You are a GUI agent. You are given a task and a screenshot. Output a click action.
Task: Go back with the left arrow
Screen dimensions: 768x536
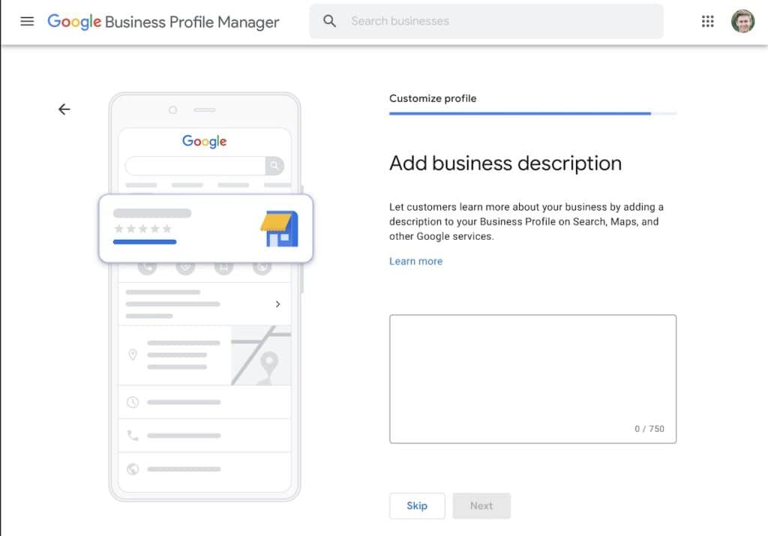click(x=64, y=109)
